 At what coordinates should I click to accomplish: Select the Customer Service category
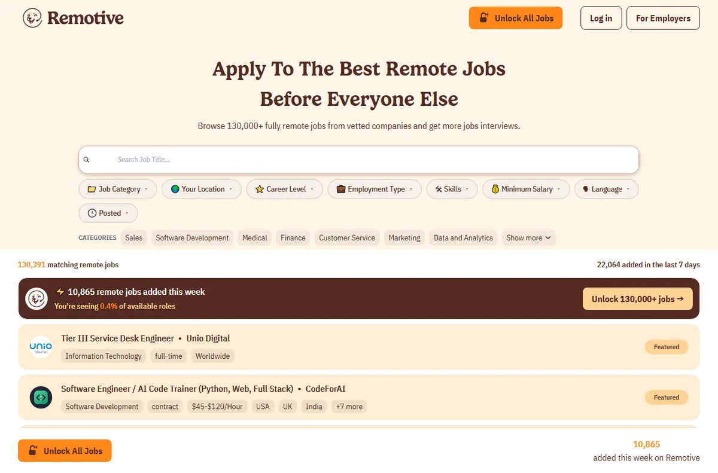click(x=347, y=237)
